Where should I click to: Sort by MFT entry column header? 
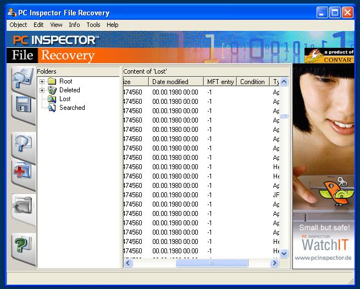point(220,82)
